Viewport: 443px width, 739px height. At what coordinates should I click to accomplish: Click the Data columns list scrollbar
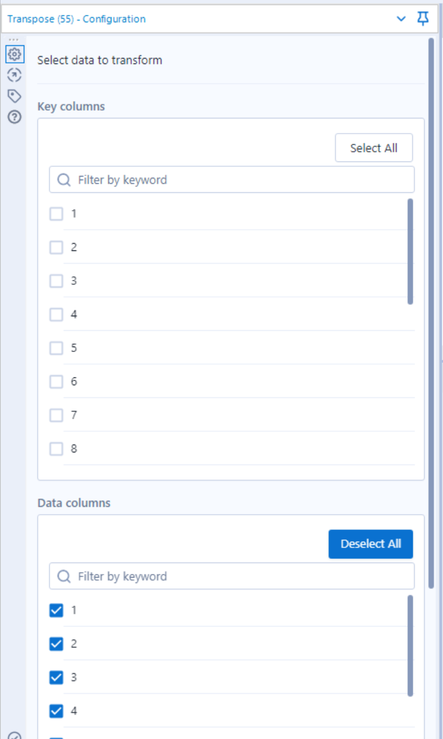[x=410, y=646]
